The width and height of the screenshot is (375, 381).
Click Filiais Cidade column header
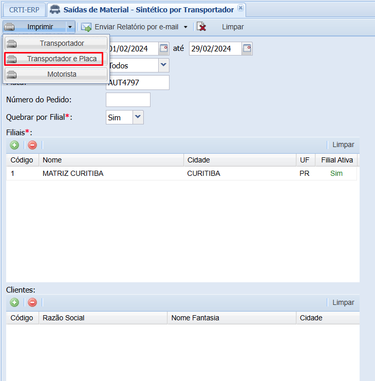pyautogui.click(x=240, y=160)
